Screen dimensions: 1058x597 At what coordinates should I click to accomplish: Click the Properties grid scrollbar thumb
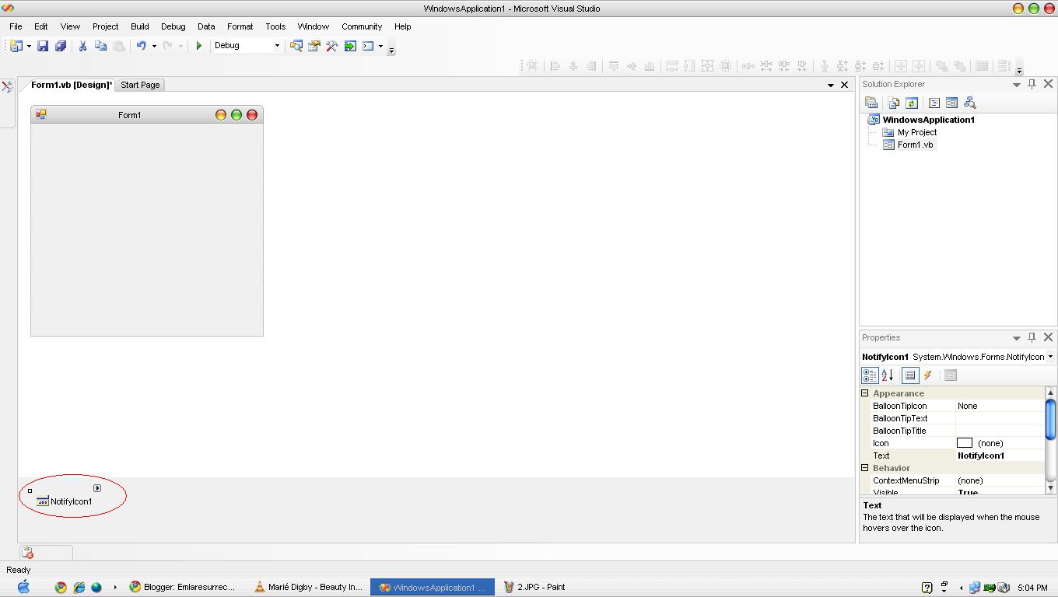1050,421
